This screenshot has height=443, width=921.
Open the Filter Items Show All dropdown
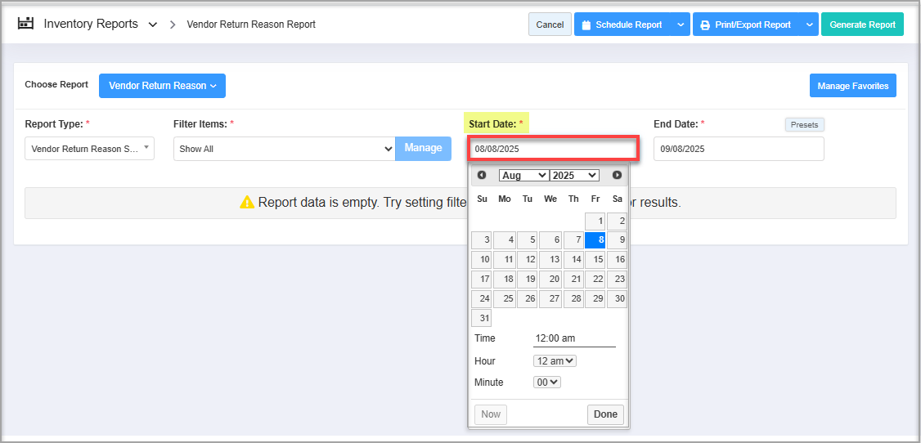285,149
